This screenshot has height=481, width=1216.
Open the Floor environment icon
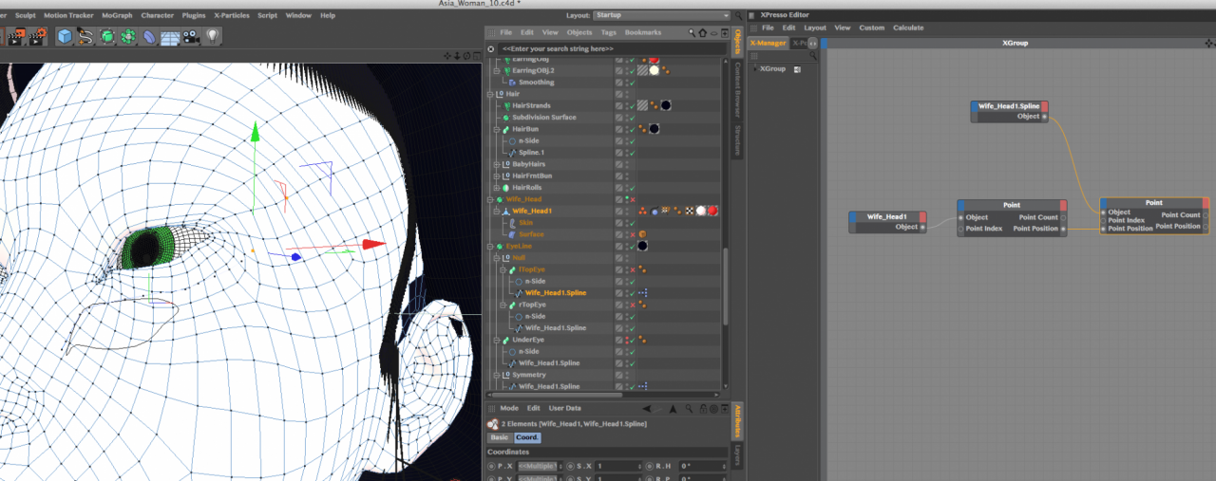[170, 37]
